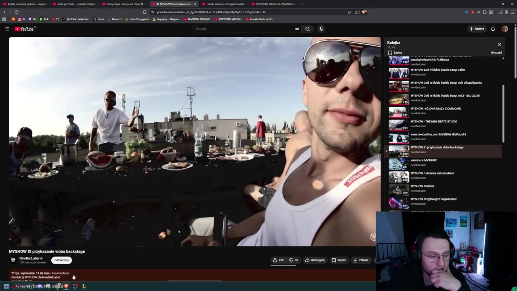Click the video title 'MYSHOW XI przykazanie video backstage'
Screen dimensions: 517x291
[47, 251]
